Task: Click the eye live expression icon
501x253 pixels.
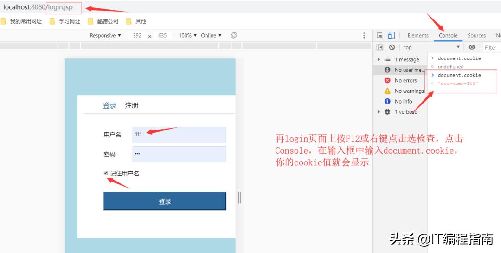Action: tap(472, 47)
